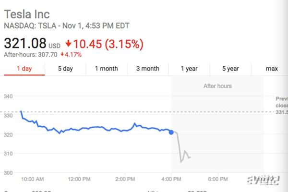Click the blue closing price dot
Screen dimensions: 288x192
[171, 132]
